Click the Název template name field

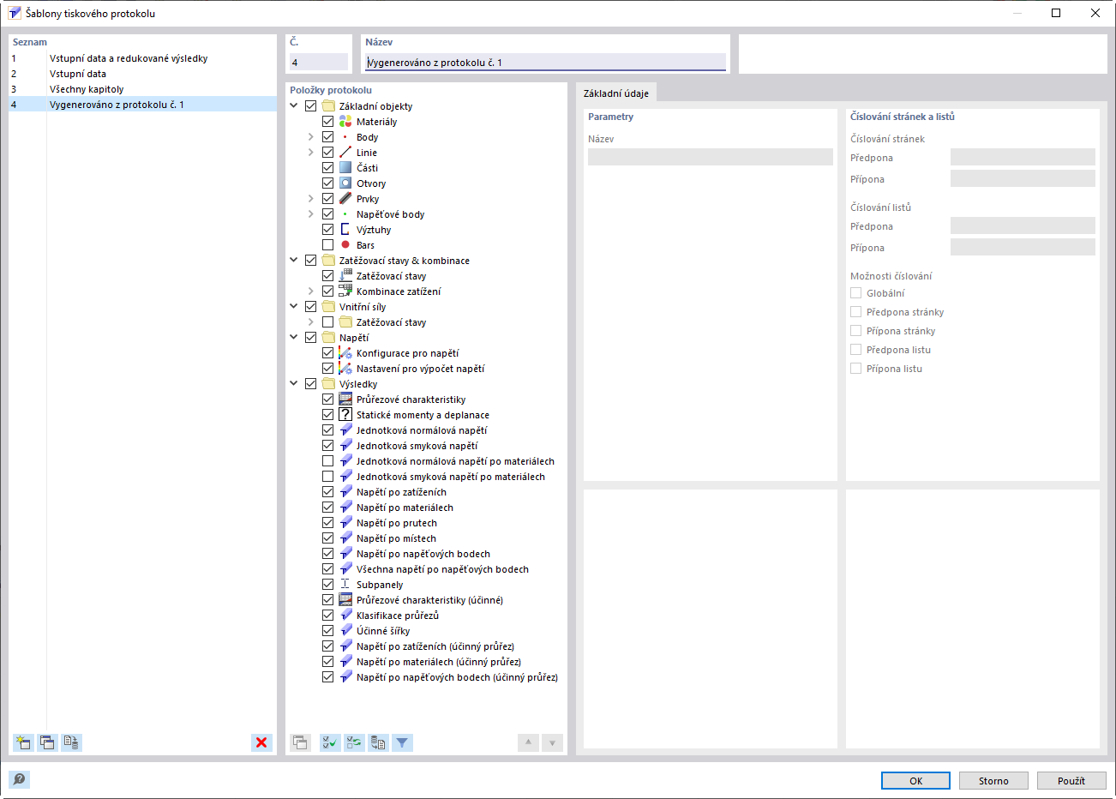545,62
